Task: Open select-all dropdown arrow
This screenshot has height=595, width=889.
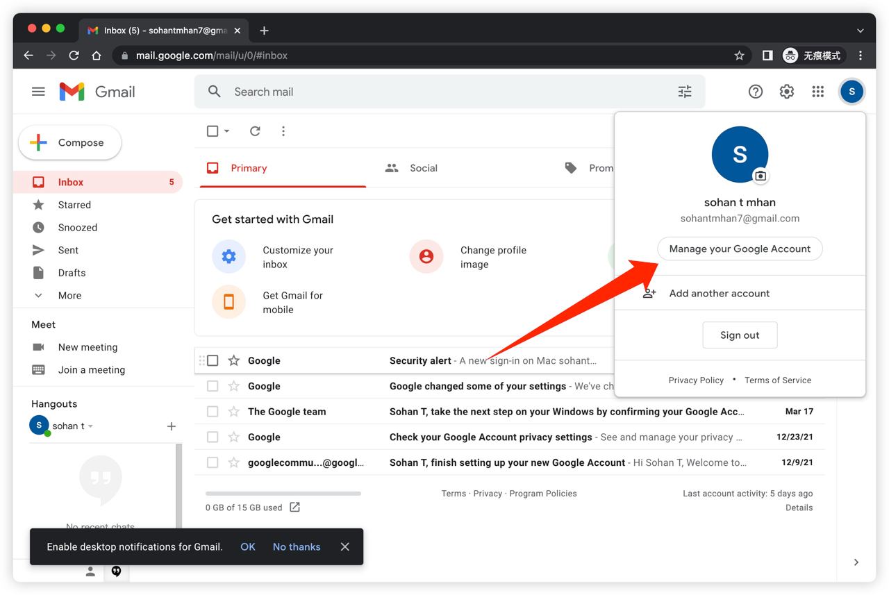Action: [x=226, y=131]
